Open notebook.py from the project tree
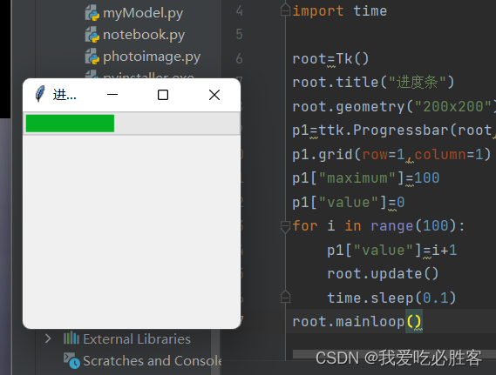Screen dimensions: 496x375 click(144, 35)
